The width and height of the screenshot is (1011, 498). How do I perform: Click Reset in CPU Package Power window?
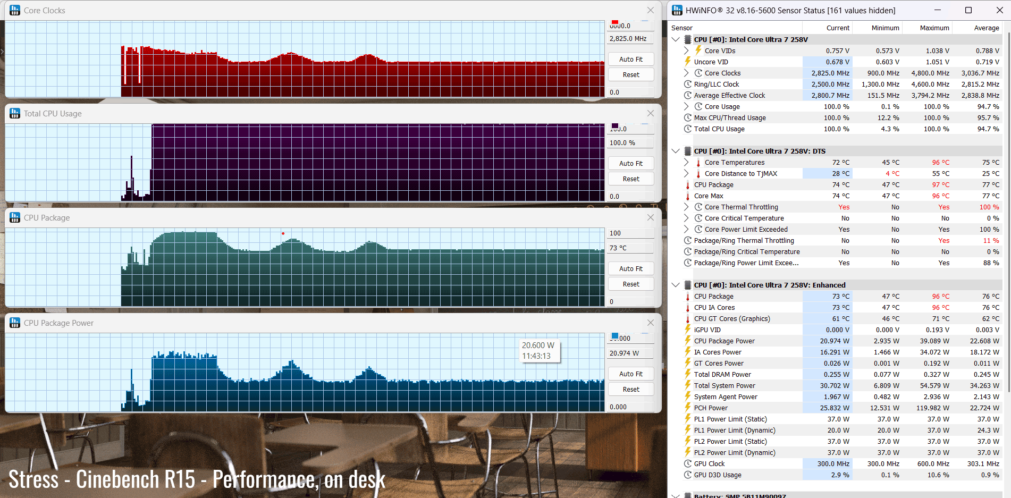pyautogui.click(x=631, y=389)
